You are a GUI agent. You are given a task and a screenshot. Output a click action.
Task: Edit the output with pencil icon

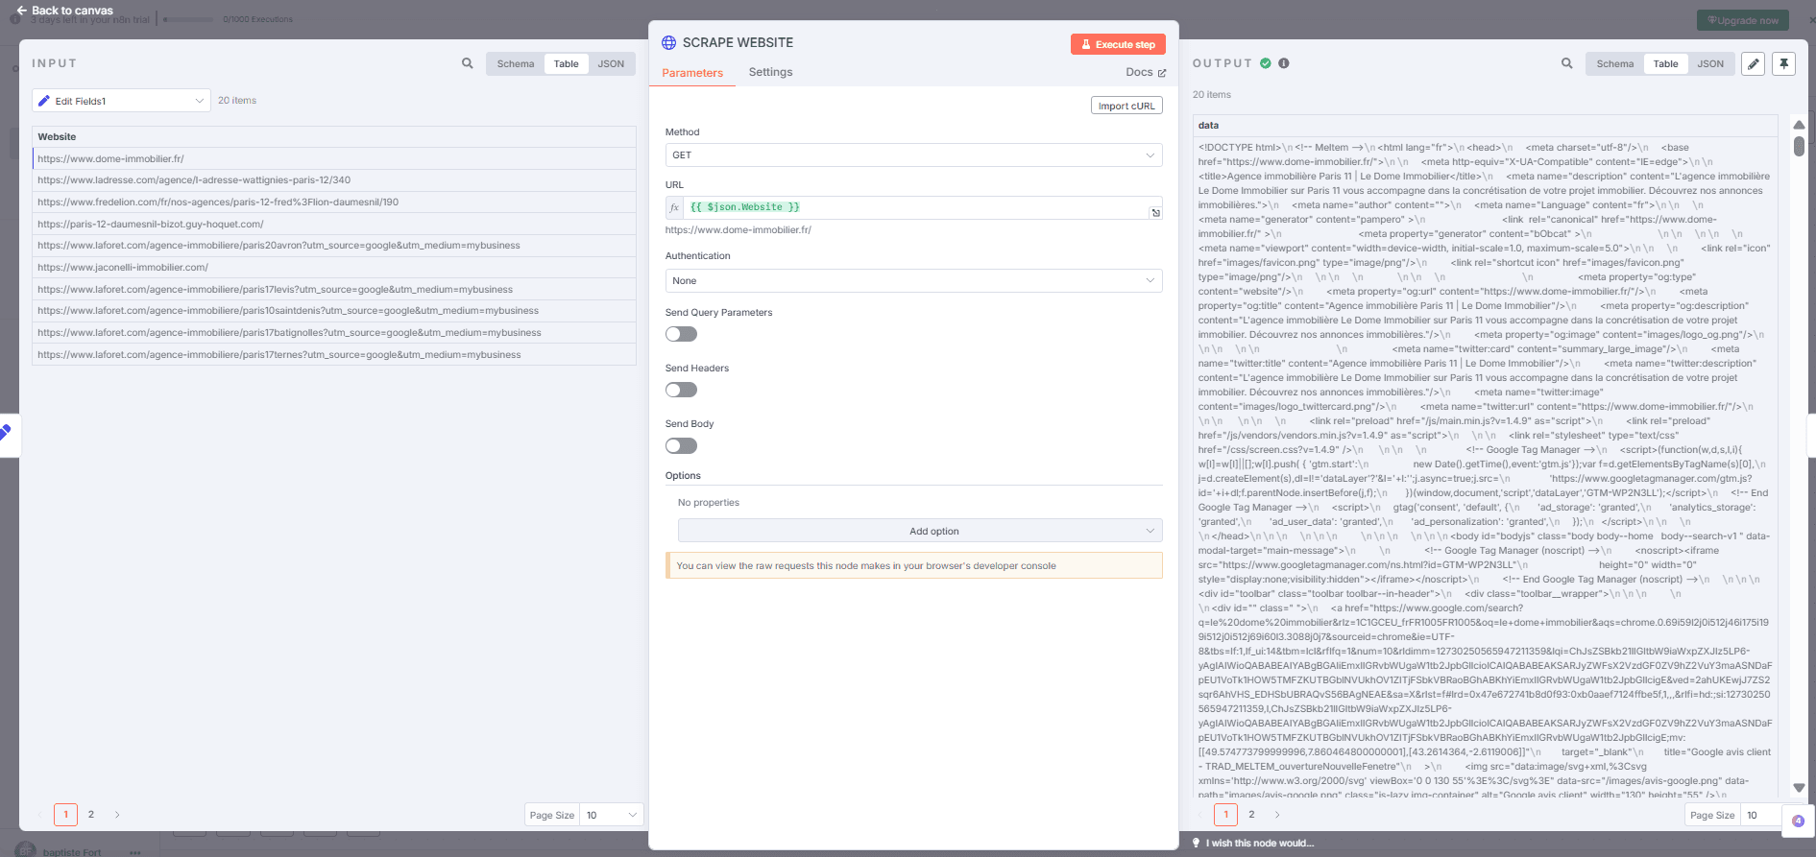point(1753,64)
